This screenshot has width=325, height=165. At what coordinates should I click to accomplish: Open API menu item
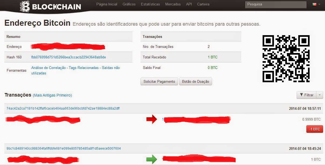click(189, 4)
